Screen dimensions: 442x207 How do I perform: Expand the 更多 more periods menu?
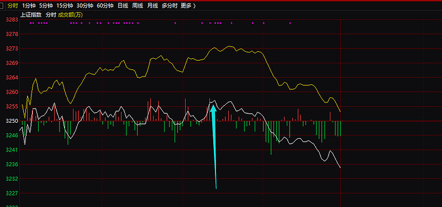pyautogui.click(x=188, y=6)
